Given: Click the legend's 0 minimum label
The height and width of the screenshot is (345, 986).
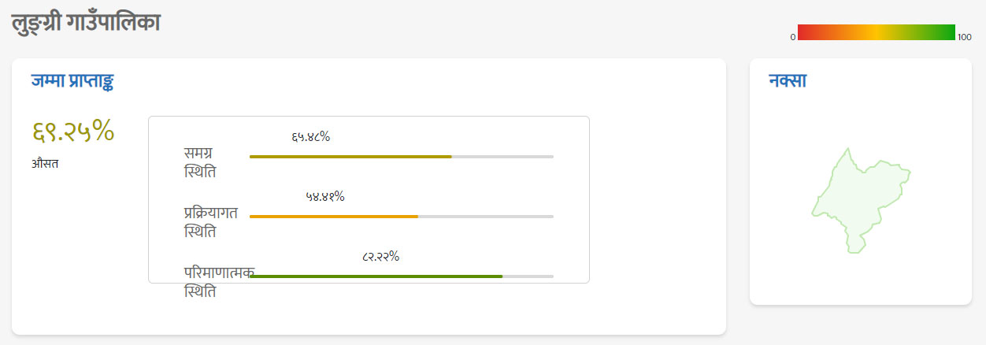Looking at the screenshot, I should (793, 37).
